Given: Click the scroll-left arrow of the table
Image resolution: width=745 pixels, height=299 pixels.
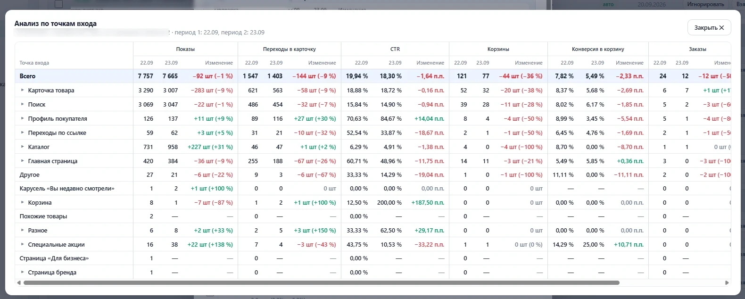Looking at the screenshot, I should (19, 283).
